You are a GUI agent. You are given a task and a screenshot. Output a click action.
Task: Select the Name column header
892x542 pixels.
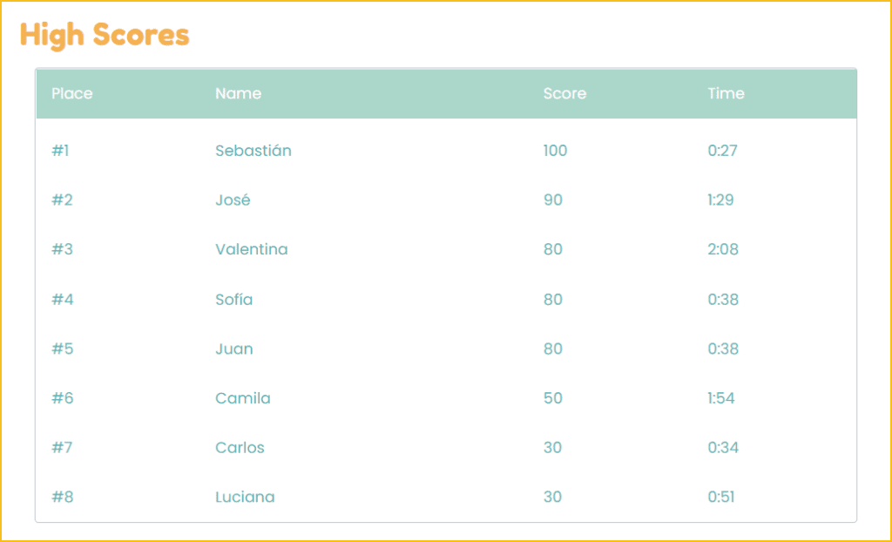click(239, 93)
